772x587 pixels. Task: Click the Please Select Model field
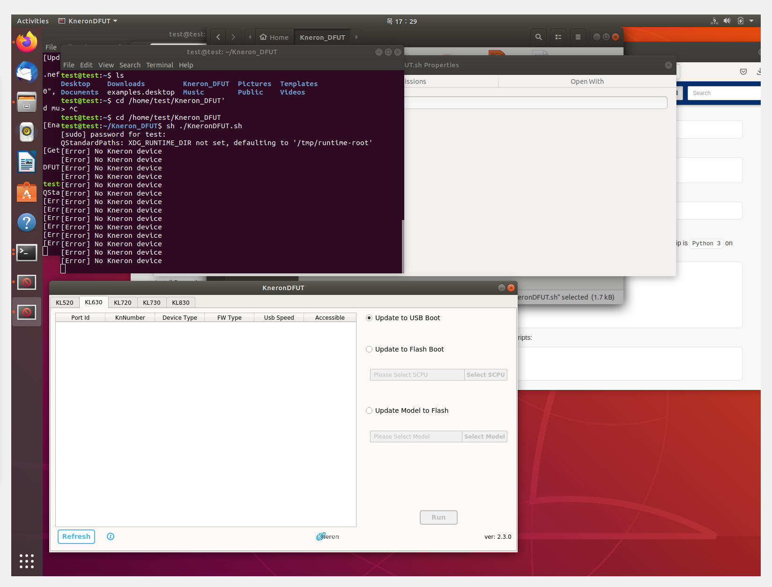point(416,437)
